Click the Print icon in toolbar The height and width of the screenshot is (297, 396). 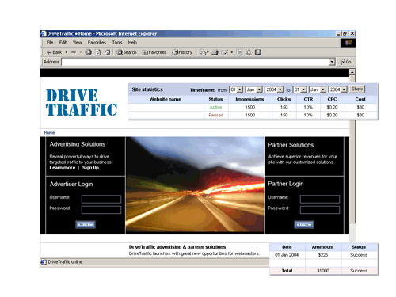[215, 52]
